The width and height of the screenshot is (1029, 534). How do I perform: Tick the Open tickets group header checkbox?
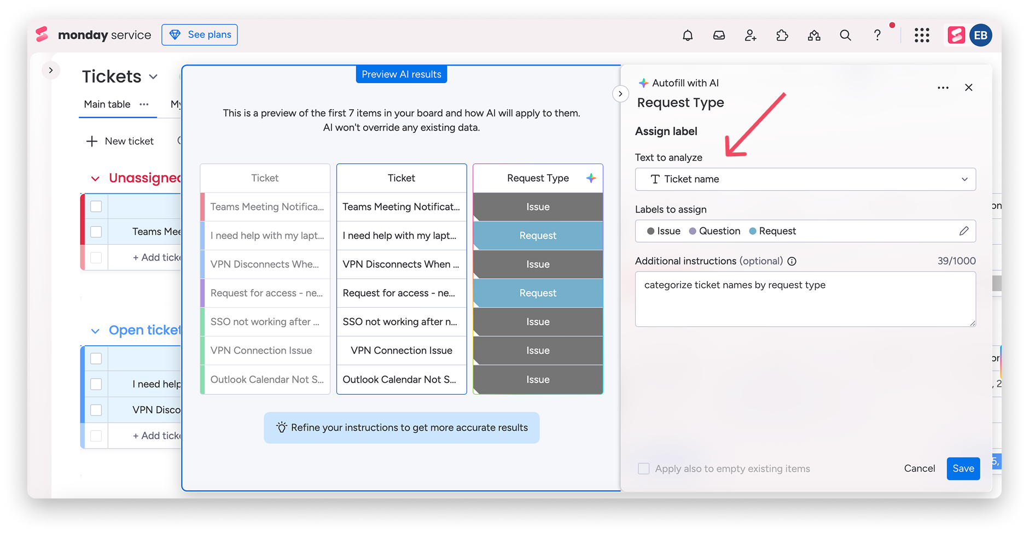point(96,359)
